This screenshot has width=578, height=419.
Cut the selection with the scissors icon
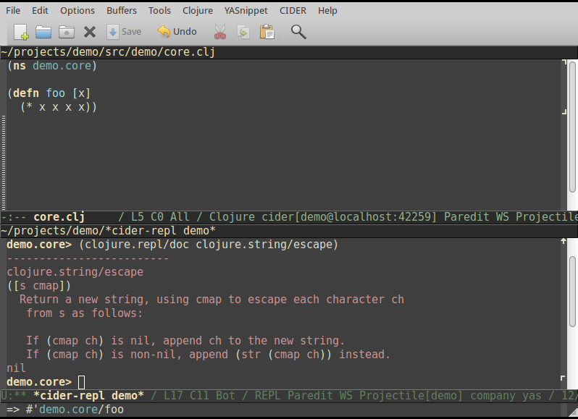point(220,32)
